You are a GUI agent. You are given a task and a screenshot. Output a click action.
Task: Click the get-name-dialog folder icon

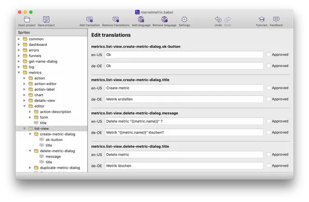click(25, 61)
